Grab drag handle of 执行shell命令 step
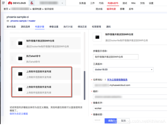 point(12,58)
